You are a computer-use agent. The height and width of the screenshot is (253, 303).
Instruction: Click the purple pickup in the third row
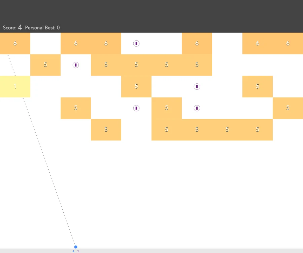pos(197,87)
